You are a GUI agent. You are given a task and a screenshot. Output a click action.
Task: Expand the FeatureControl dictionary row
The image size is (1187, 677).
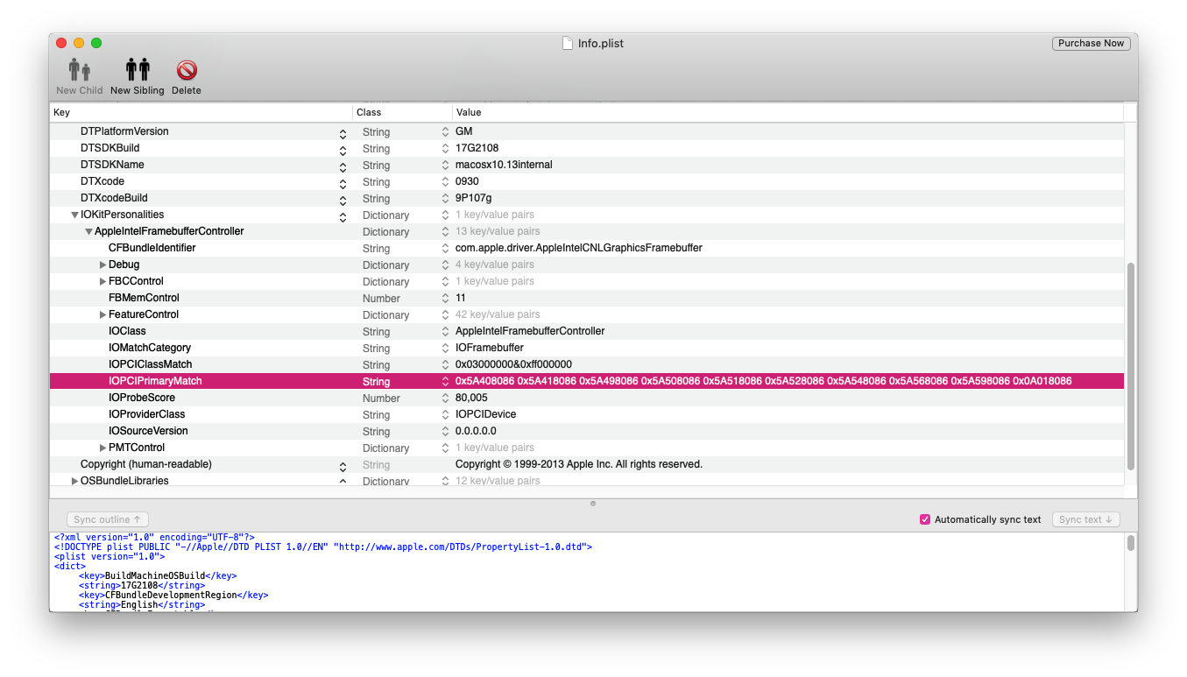pyautogui.click(x=102, y=314)
